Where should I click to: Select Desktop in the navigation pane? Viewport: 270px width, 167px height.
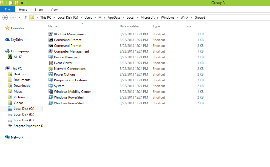pos(19,74)
